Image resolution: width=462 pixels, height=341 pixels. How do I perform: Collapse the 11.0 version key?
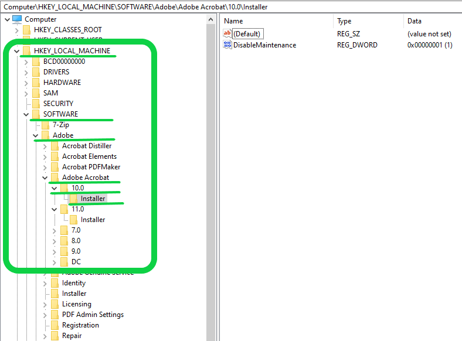55,209
